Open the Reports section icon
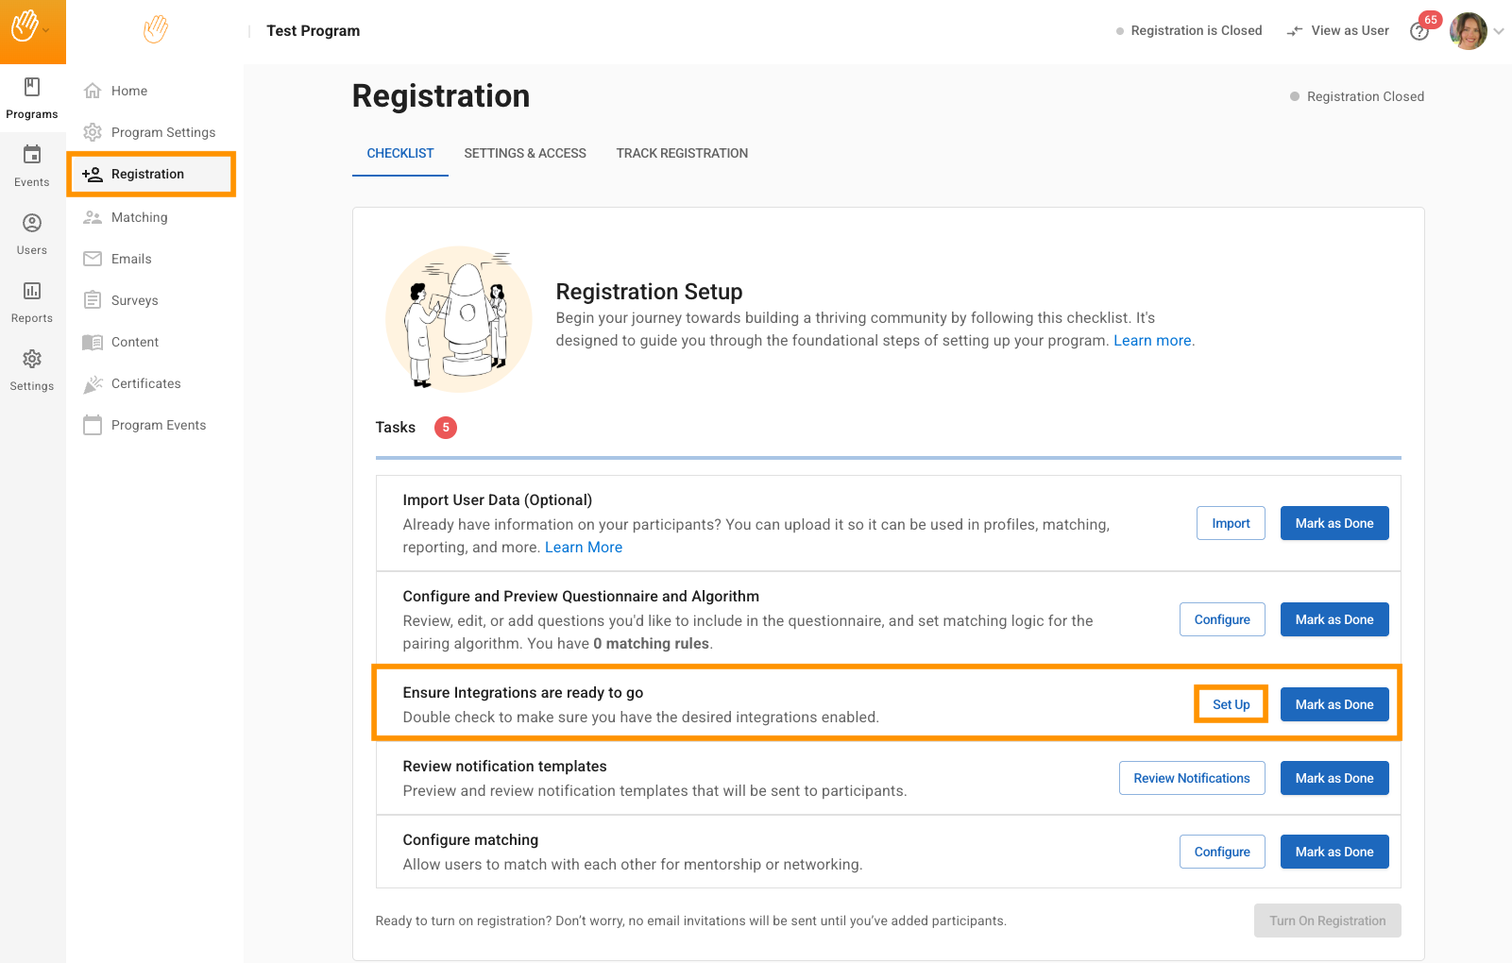The image size is (1512, 963). [x=32, y=302]
